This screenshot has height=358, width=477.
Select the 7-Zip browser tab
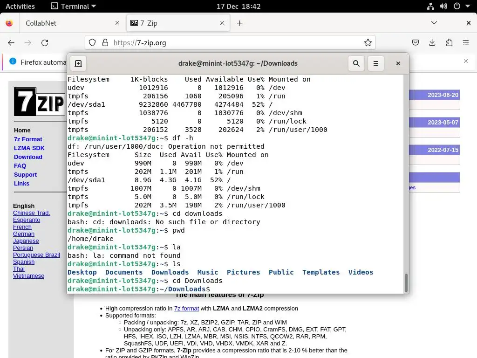(178, 23)
